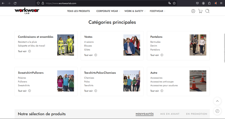Open the Bermudas link
225x119 pixels.
[x=155, y=42]
